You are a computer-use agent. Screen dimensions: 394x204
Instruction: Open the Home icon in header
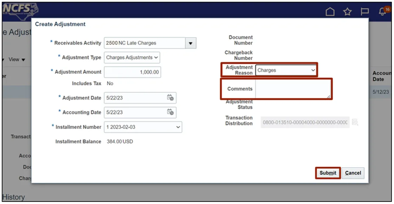(330, 12)
